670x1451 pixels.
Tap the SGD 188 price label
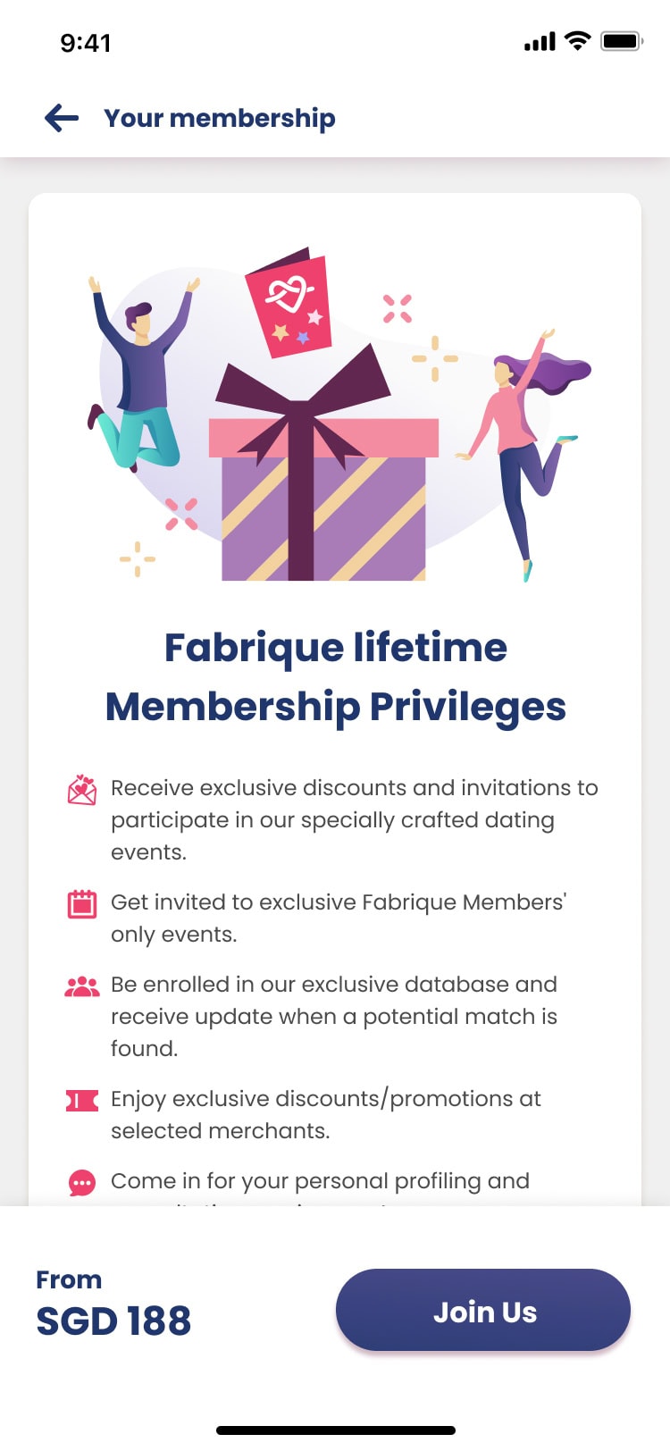(113, 1321)
